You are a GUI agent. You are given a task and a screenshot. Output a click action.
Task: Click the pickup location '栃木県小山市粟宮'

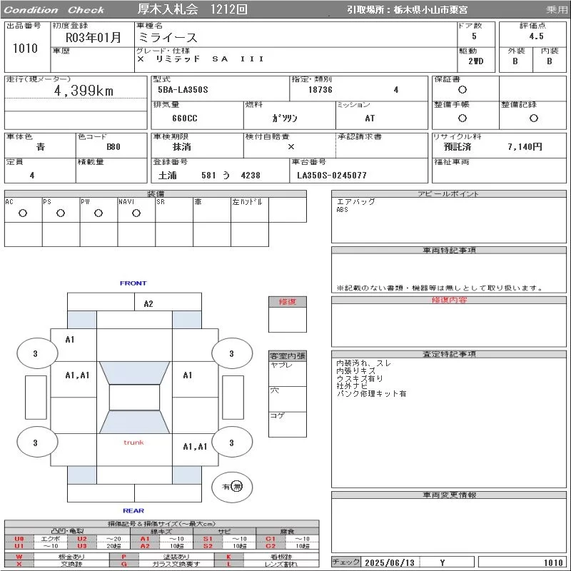pos(430,10)
